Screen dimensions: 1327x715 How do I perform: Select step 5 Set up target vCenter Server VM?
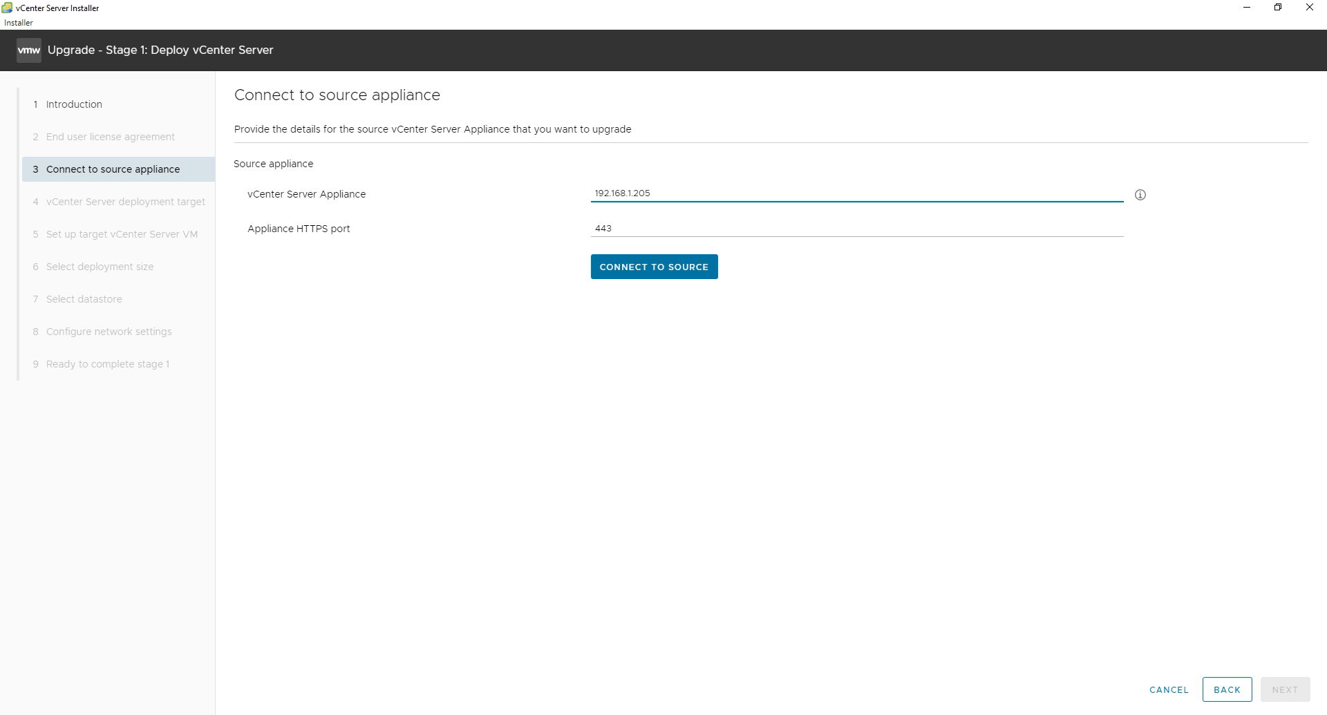[x=118, y=234]
